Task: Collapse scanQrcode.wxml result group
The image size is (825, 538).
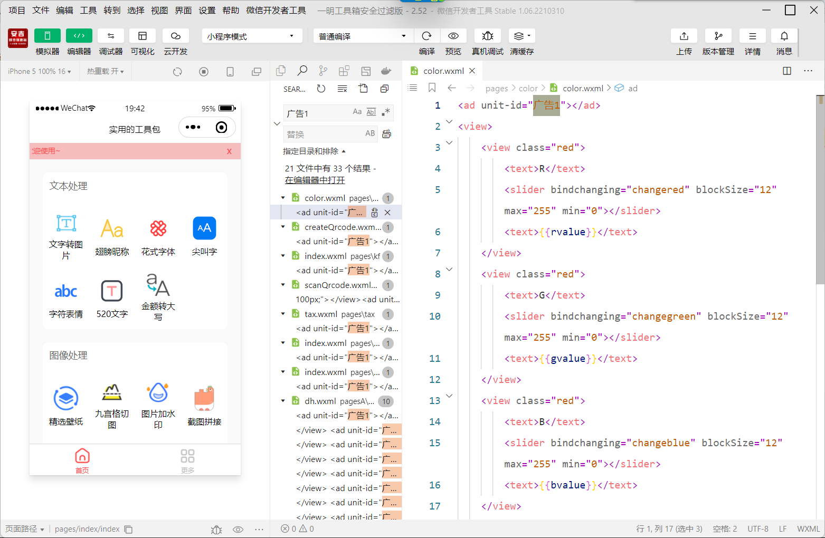Action: 283,285
